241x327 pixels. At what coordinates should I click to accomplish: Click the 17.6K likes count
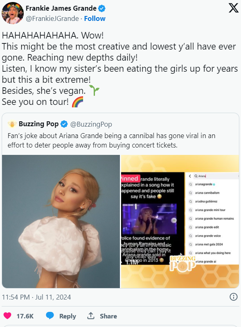pyautogui.click(x=25, y=316)
